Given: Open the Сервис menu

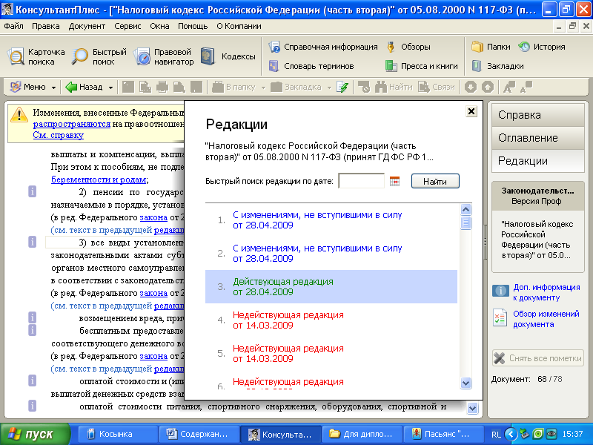Looking at the screenshot, I should pos(127,26).
